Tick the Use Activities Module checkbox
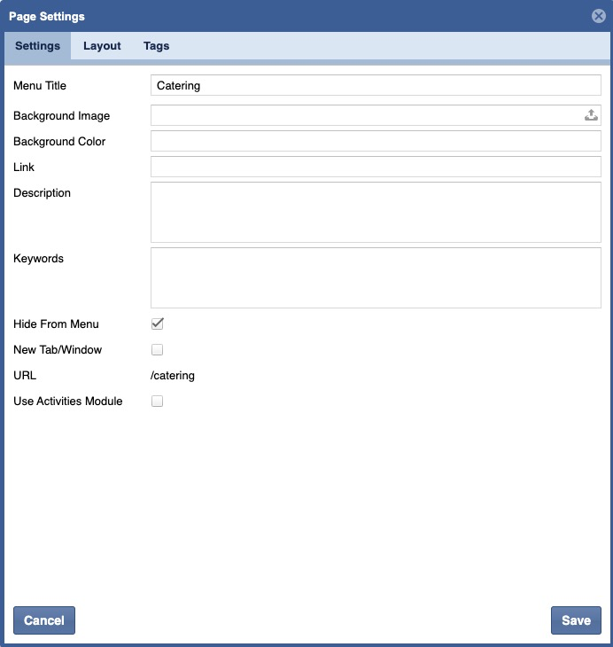Image resolution: width=613 pixels, height=647 pixels. 158,401
